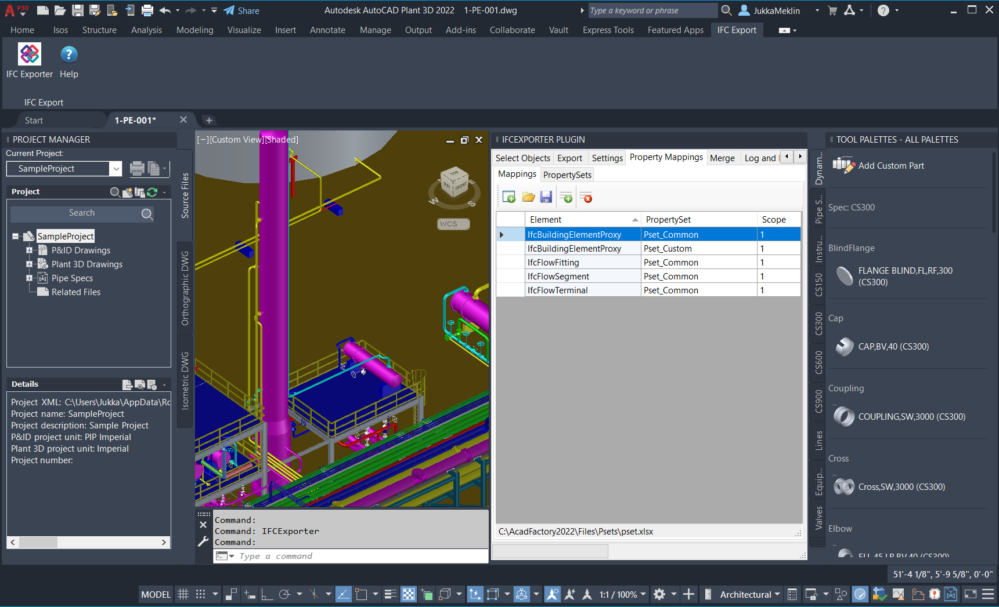Save mappings with the floppy disk icon
Image resolution: width=999 pixels, height=607 pixels.
pyautogui.click(x=546, y=198)
